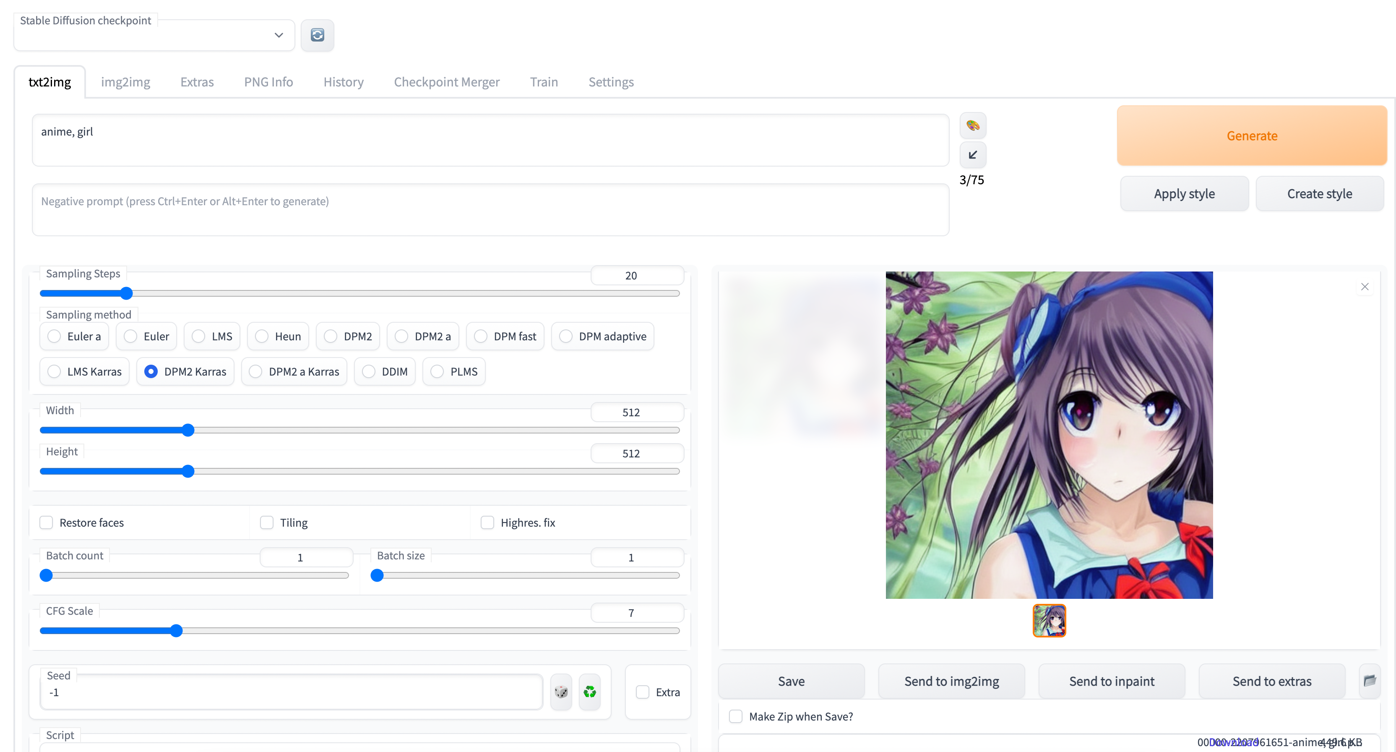The image size is (1396, 752).
Task: Click the green recycle seed icon
Action: [x=590, y=692]
